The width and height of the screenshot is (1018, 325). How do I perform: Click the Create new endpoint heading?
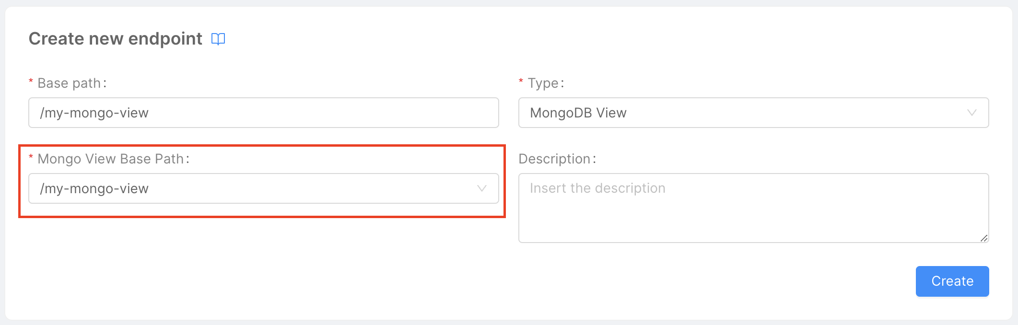coord(115,38)
